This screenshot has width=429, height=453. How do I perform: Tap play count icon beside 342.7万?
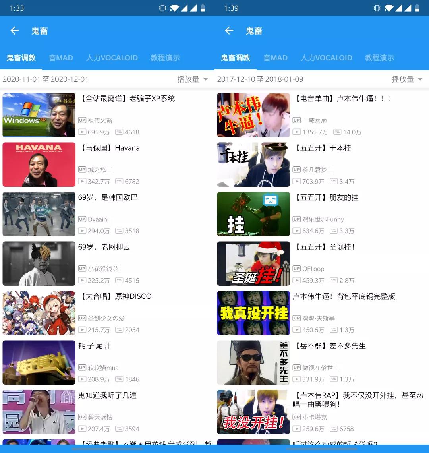click(82, 182)
